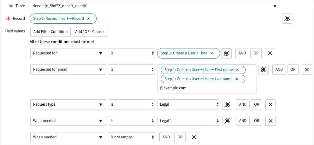Open the Requested for field dropdown
This screenshot has width=314, height=145.
(x=68, y=53)
